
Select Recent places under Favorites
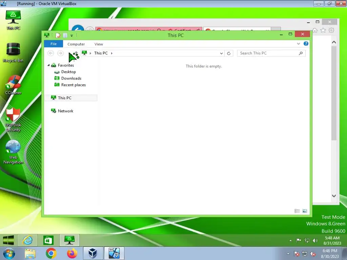click(73, 85)
